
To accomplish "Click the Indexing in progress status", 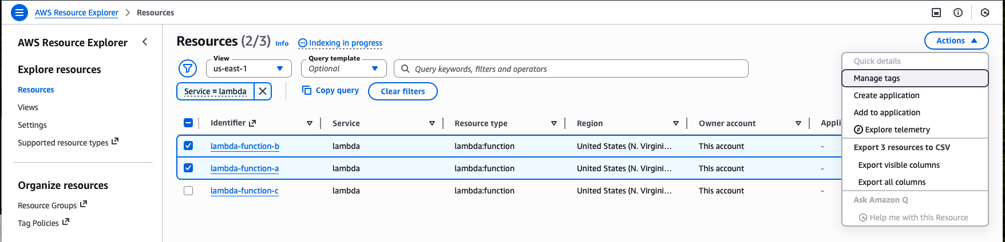I will [x=341, y=43].
